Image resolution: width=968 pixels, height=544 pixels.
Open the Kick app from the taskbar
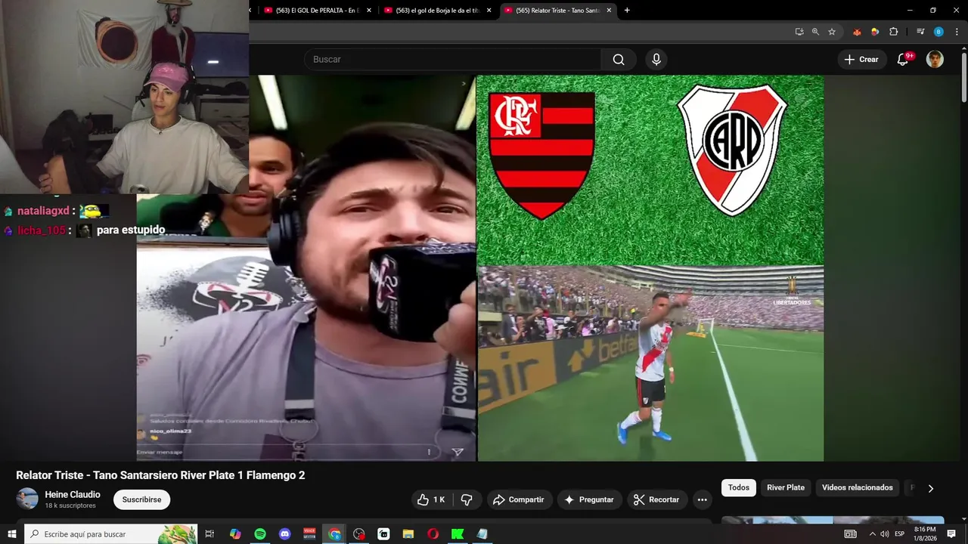[458, 534]
